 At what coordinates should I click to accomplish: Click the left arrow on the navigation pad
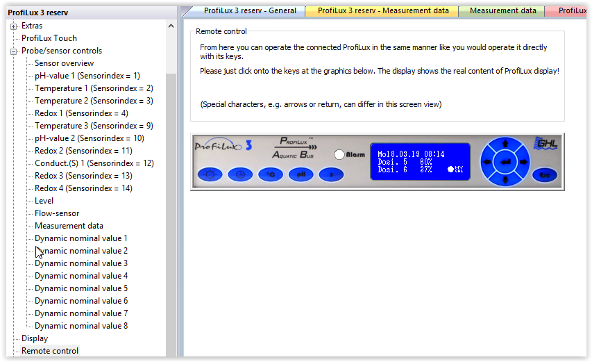[487, 162]
